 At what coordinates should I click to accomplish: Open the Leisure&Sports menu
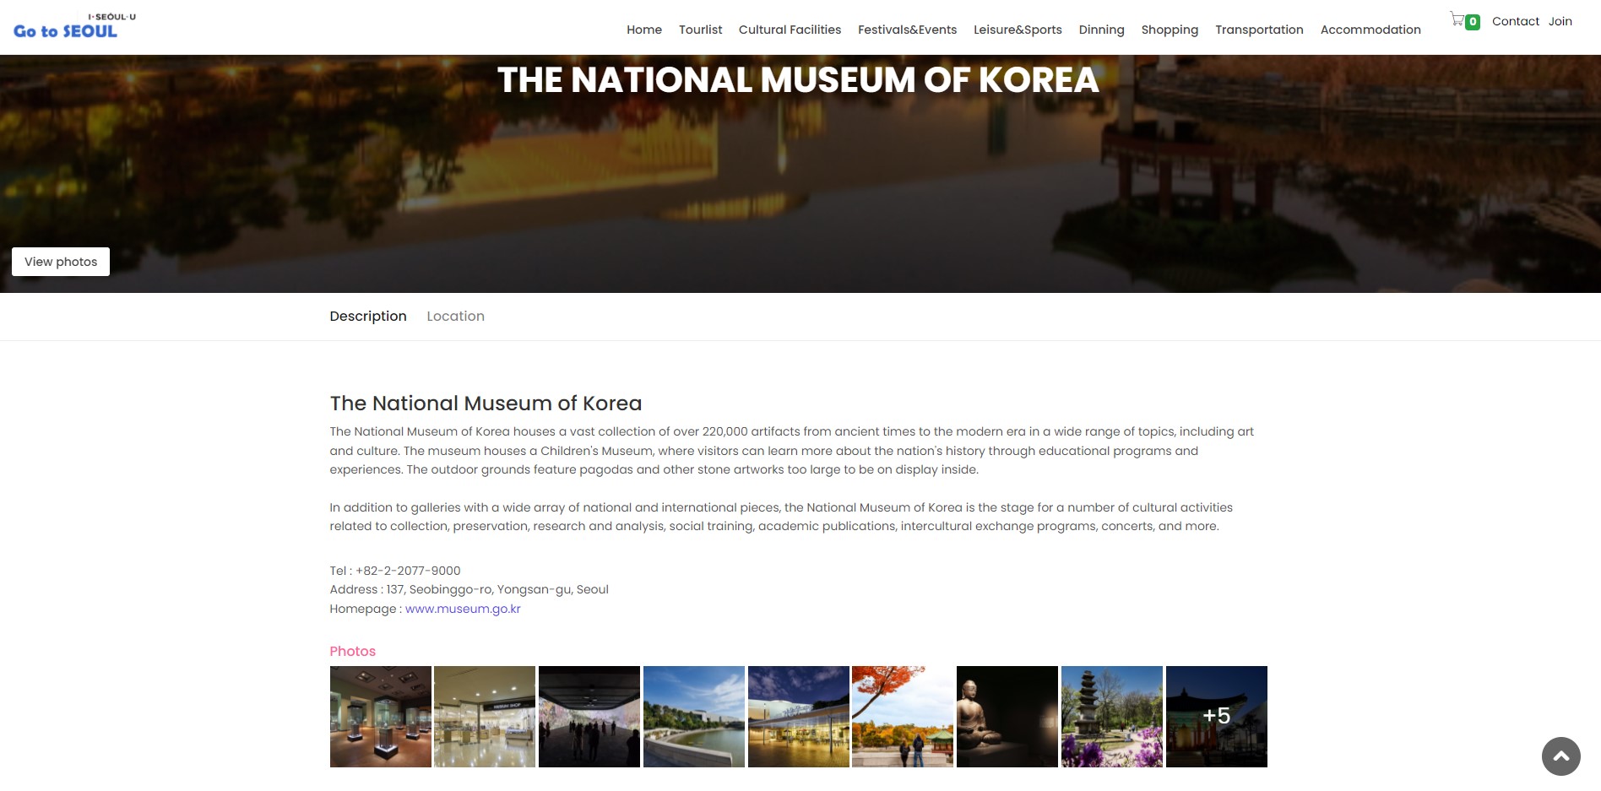(x=1018, y=30)
